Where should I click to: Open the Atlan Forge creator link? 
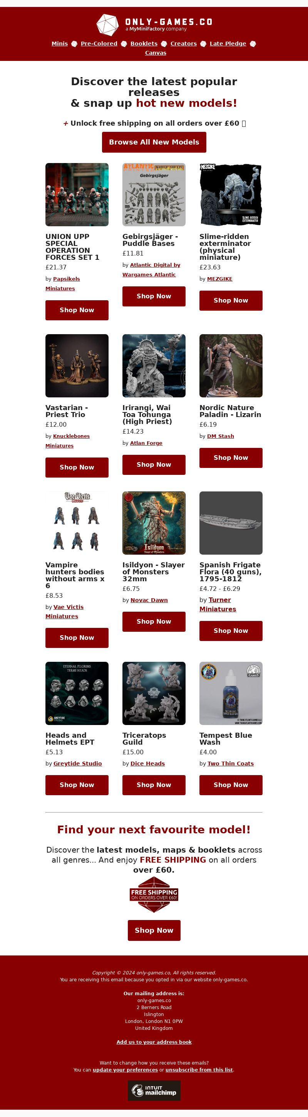146,443
